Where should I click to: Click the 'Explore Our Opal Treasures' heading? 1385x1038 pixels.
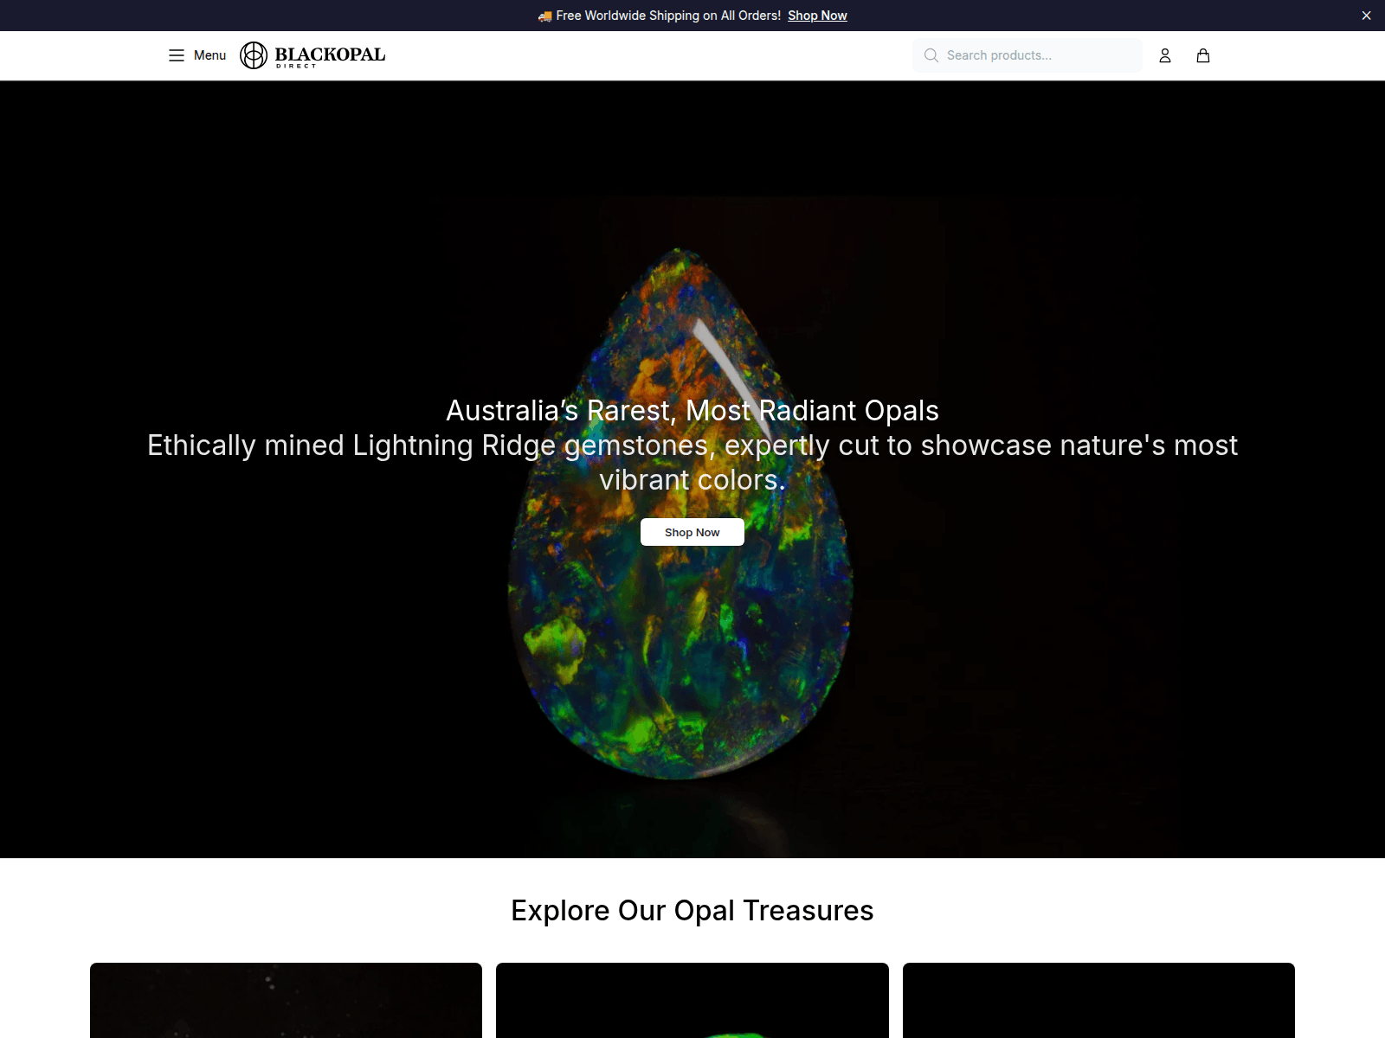tap(692, 911)
